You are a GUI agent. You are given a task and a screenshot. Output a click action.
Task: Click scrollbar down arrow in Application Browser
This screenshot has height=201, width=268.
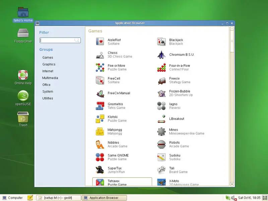(x=232, y=184)
